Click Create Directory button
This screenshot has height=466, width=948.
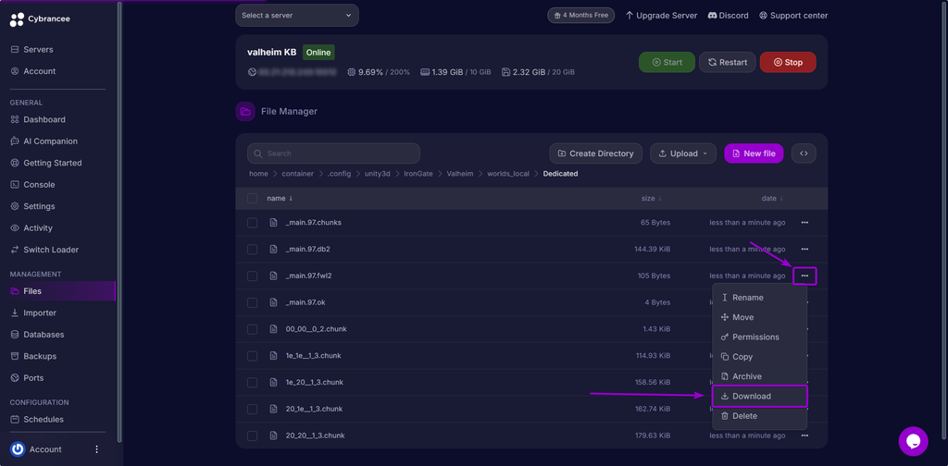pos(595,153)
